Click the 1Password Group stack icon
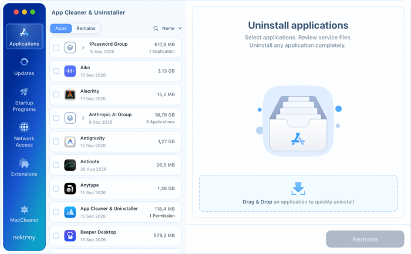 [70, 48]
